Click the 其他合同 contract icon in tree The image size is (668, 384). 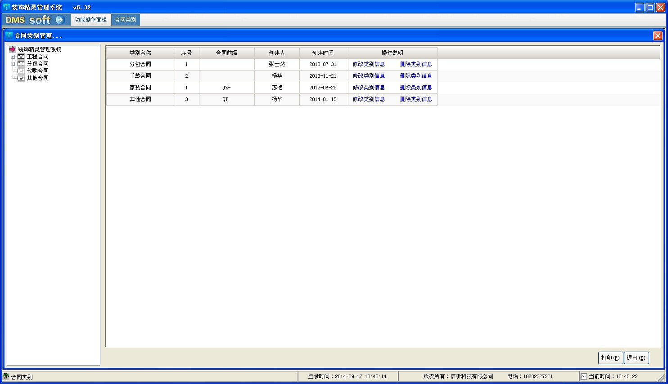click(x=21, y=78)
